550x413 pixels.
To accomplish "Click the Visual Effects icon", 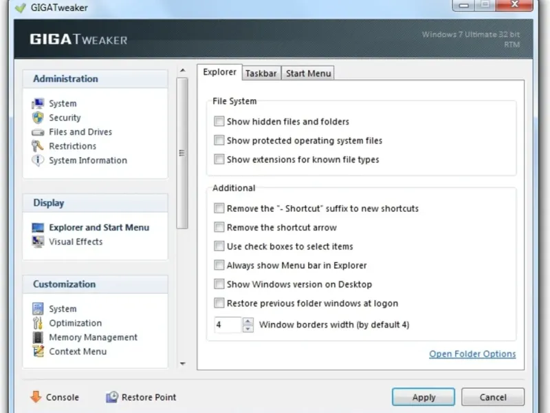I will pos(38,242).
